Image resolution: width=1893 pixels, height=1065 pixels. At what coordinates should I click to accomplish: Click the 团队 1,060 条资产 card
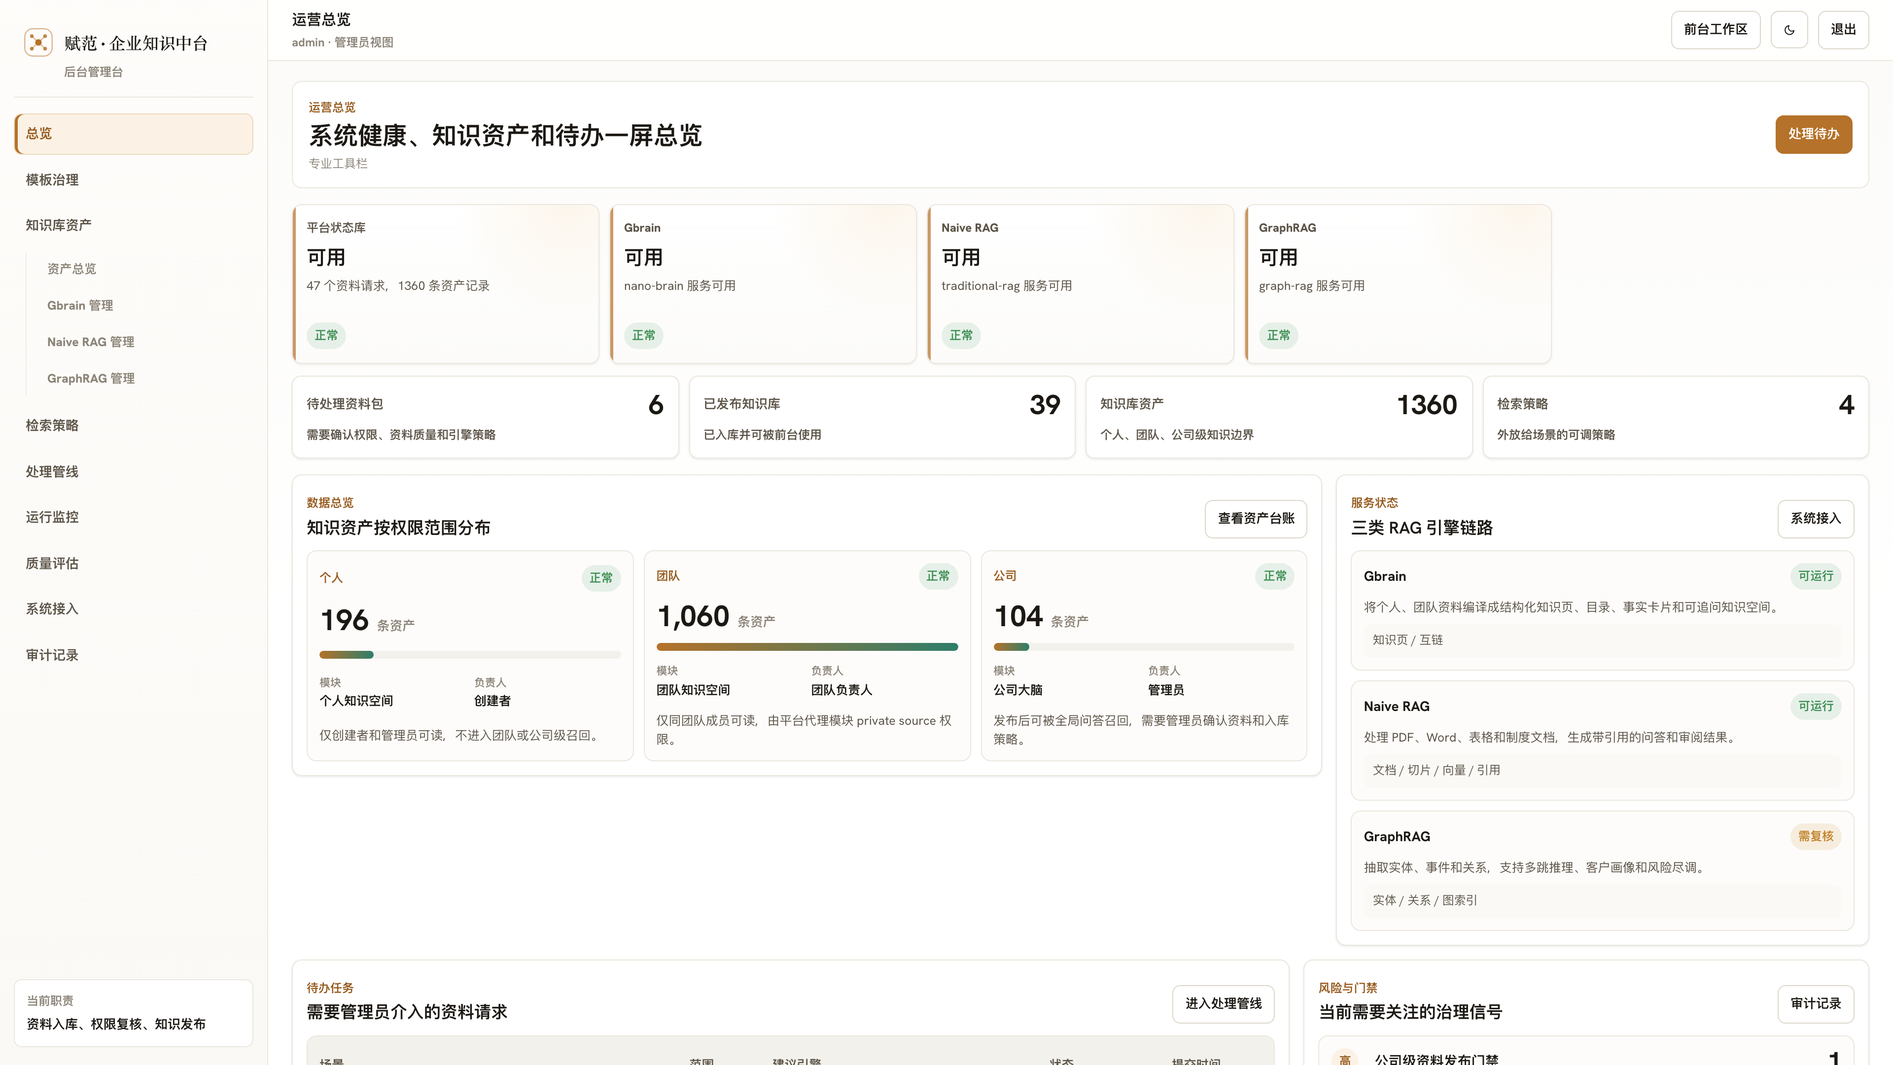click(807, 656)
